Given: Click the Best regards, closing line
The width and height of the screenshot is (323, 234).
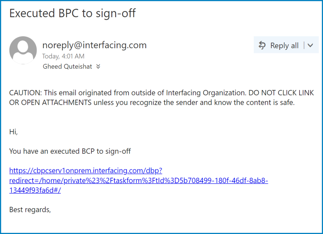Looking at the screenshot, I should tap(30, 210).
